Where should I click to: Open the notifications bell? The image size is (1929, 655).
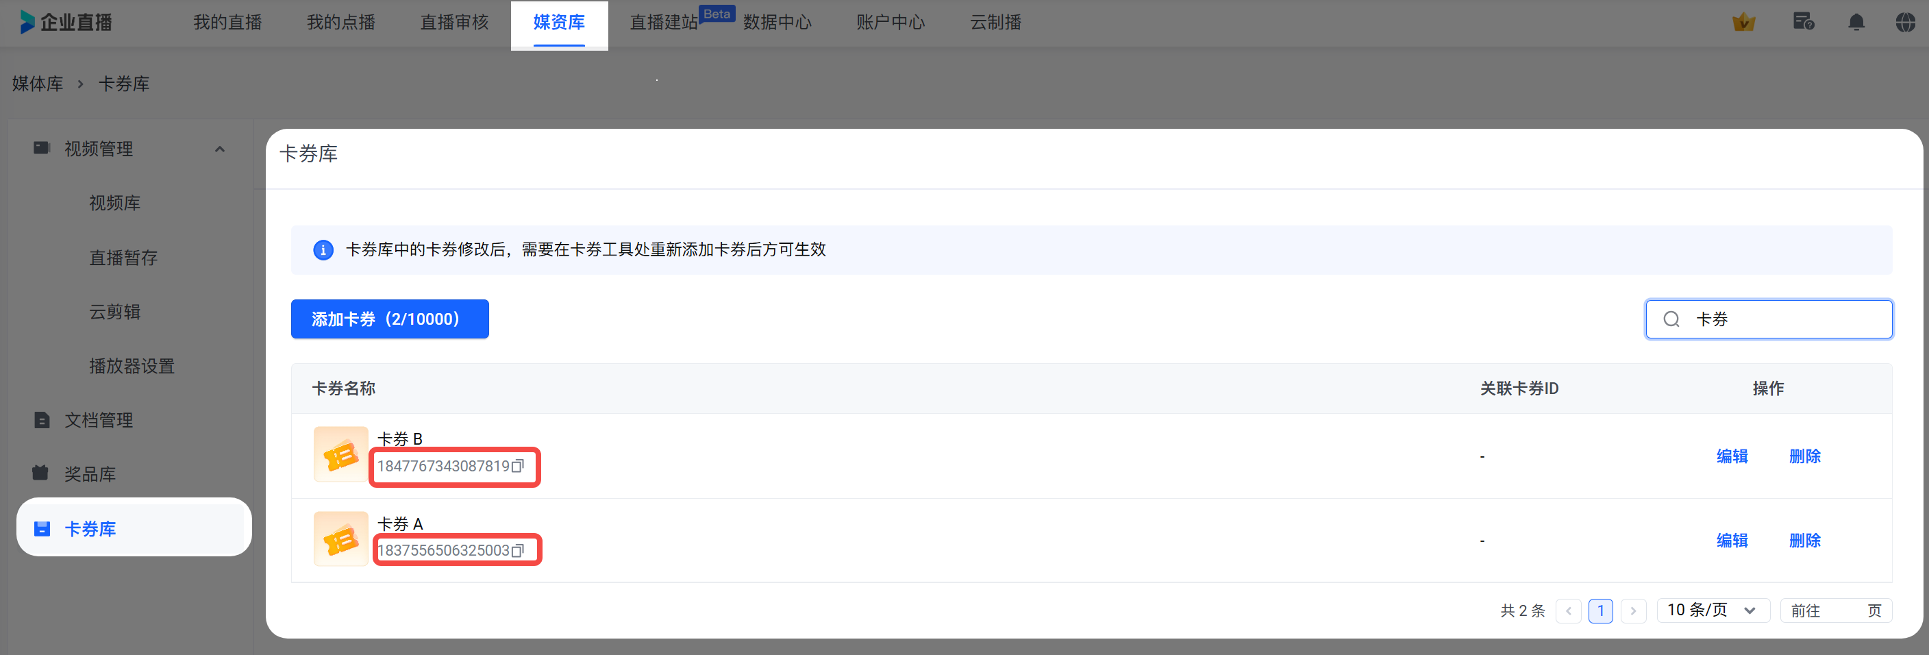[x=1856, y=23]
